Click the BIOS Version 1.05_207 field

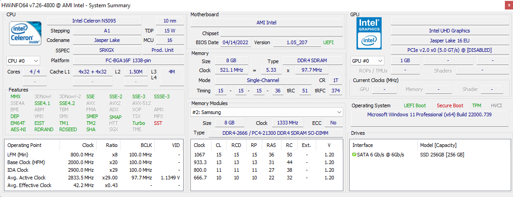[x=297, y=42]
